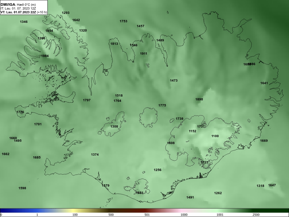Select the 1701 value
The width and height of the screenshot is (289, 217).
(38, 124)
